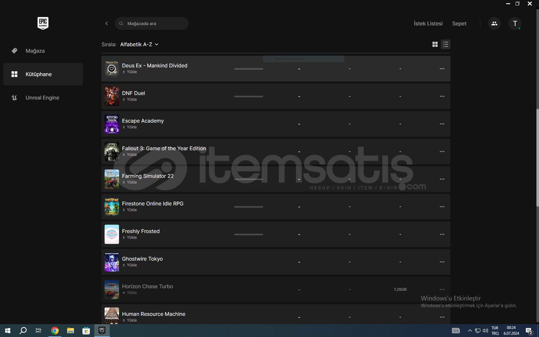Click the Farming Simulator 22 cover thumbnail
This screenshot has height=337, width=539.
112,179
